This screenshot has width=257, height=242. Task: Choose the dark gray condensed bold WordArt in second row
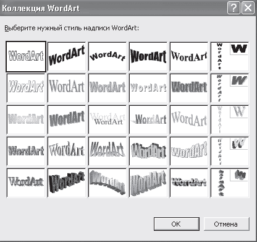click(189, 88)
